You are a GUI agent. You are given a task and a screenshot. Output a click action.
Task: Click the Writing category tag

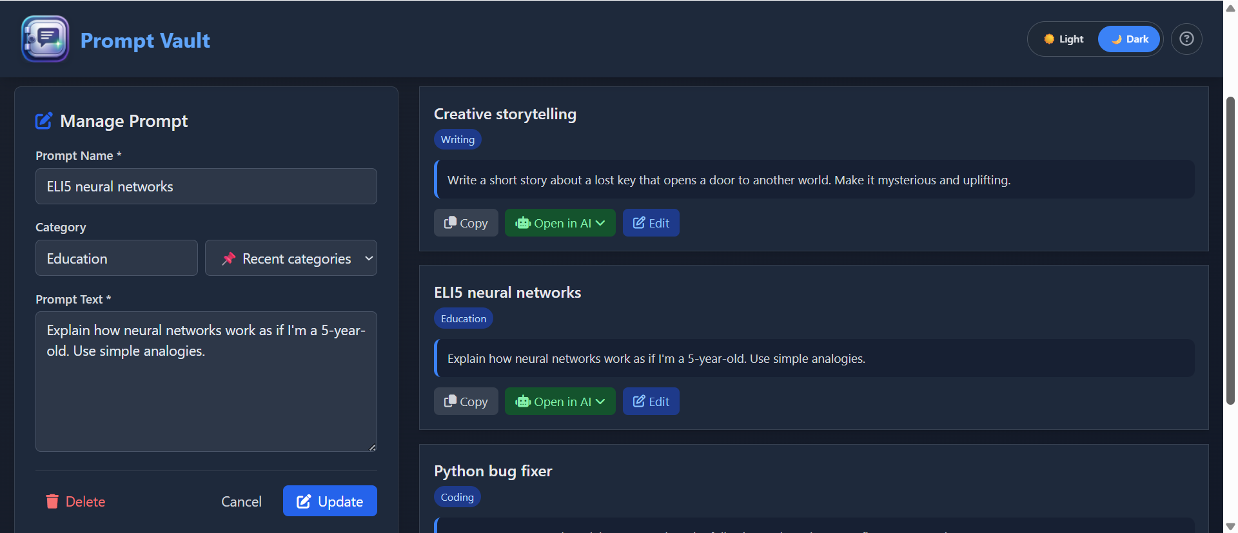click(x=458, y=139)
